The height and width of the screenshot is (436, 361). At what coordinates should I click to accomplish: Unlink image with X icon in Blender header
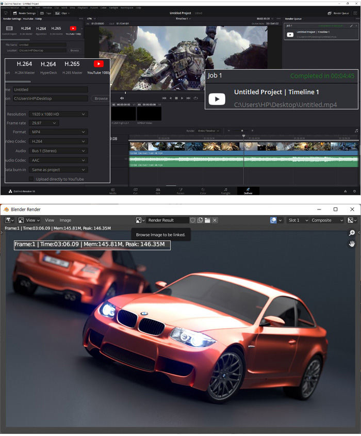tap(215, 220)
